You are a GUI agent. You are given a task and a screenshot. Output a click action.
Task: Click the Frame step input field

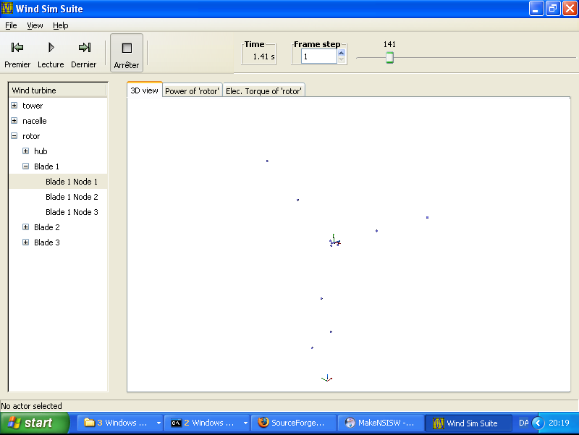pos(318,56)
